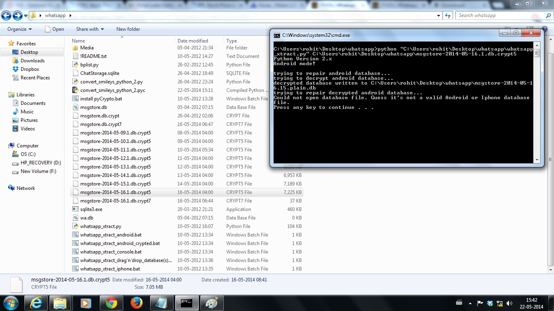This screenshot has width=554, height=311.
Task: Select ChatStorage.sqlite in the file list
Action: pyautogui.click(x=100, y=73)
